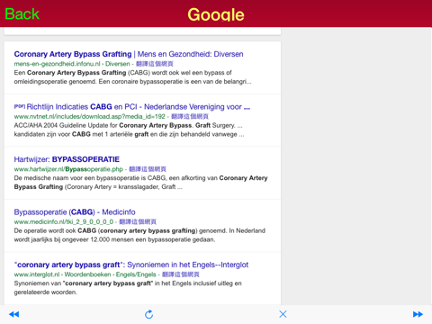Go to previous page using rewind arrows
This screenshot has height=324, width=432.
pyautogui.click(x=13, y=314)
